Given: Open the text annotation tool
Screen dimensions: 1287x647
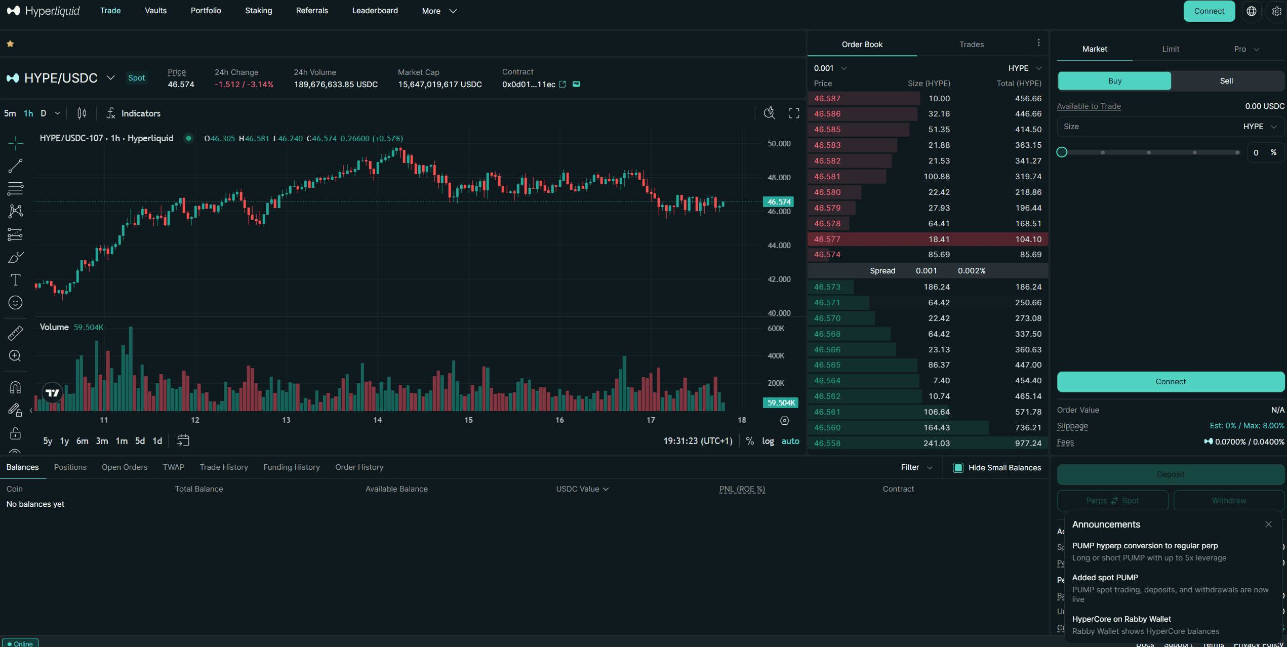Looking at the screenshot, I should (15, 279).
